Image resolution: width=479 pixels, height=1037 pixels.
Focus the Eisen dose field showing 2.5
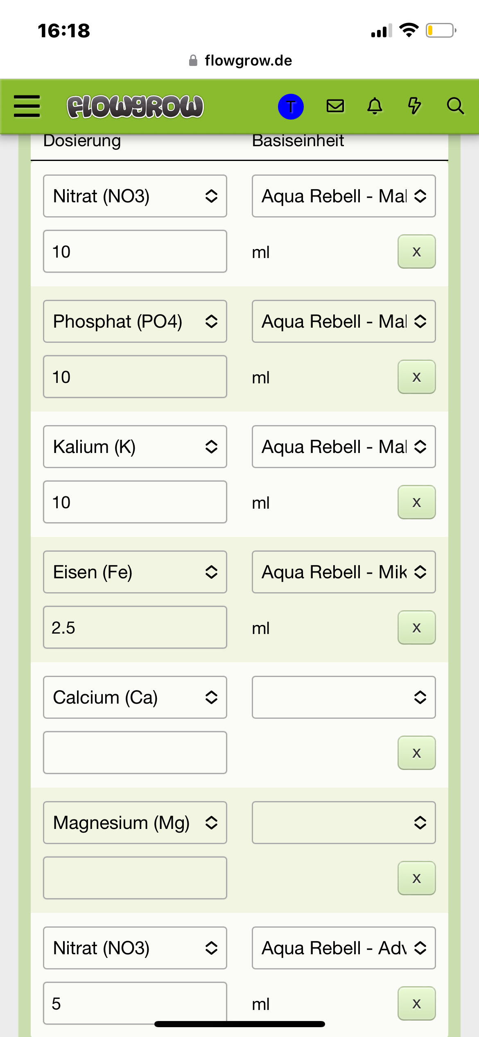[x=135, y=627]
